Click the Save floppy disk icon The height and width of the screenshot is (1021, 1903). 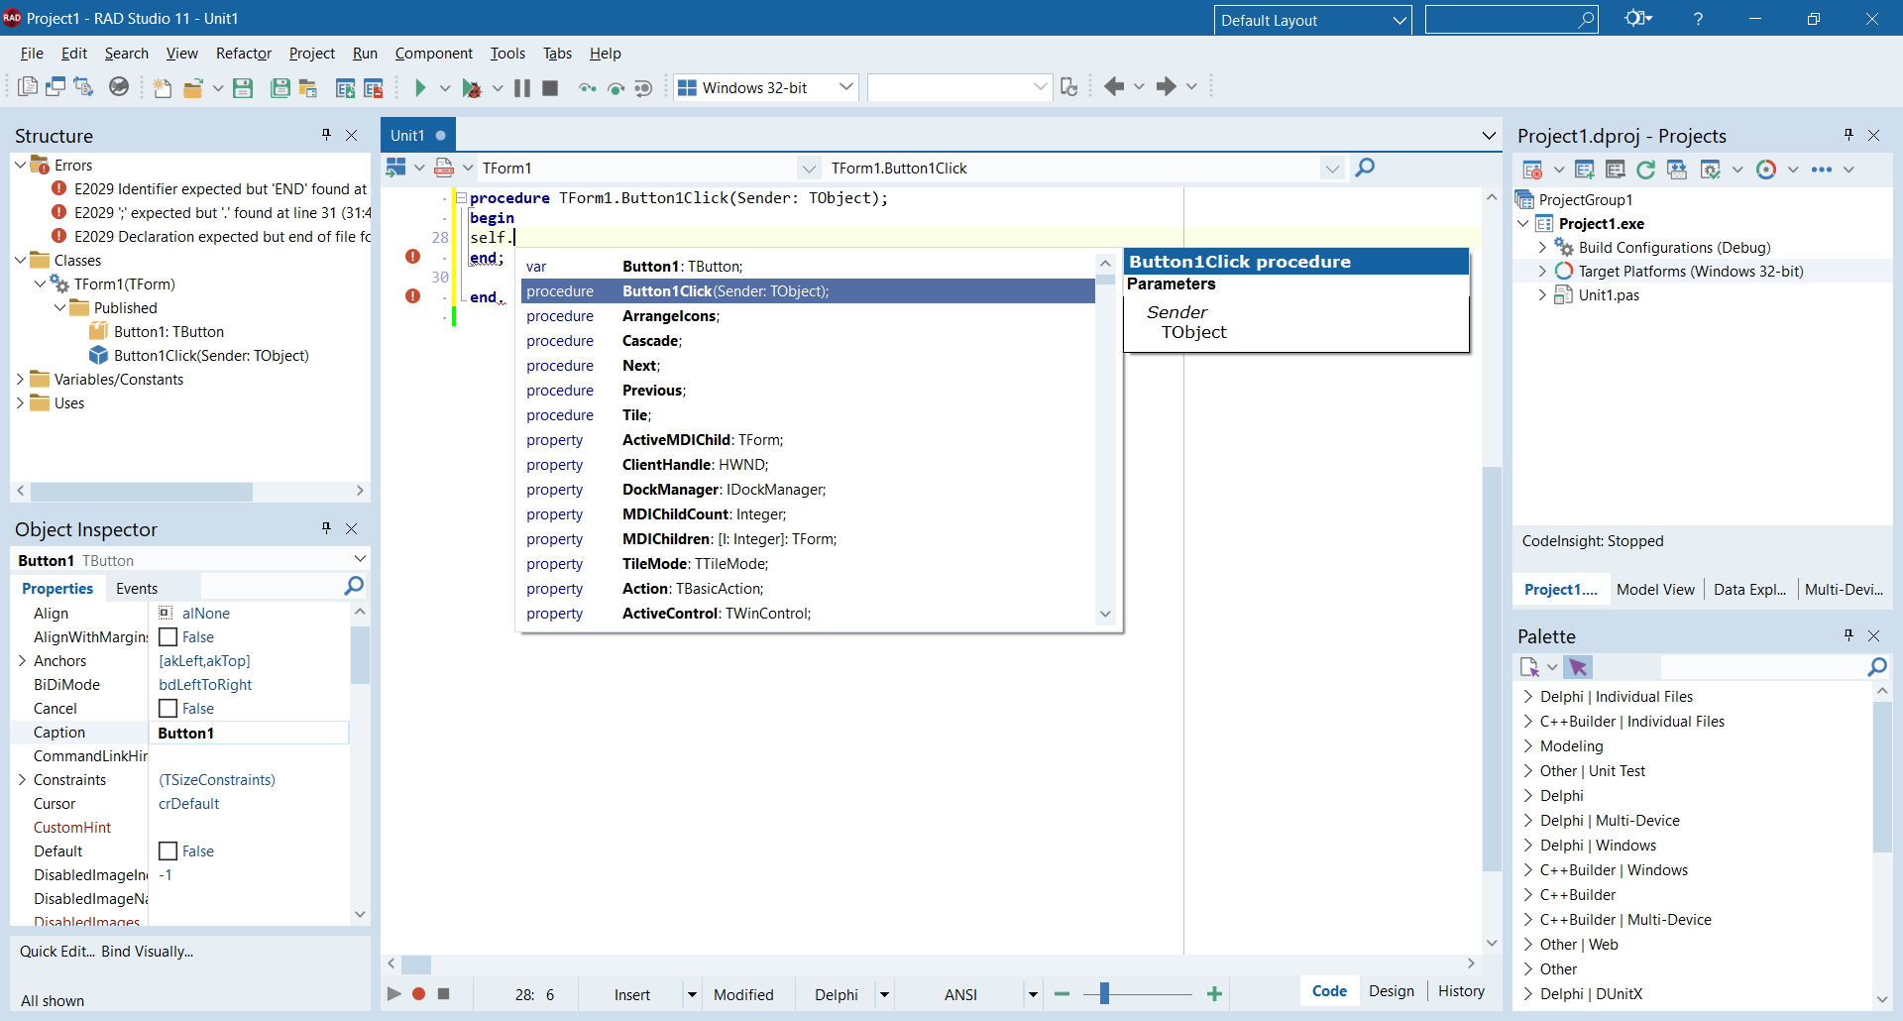pos(242,88)
